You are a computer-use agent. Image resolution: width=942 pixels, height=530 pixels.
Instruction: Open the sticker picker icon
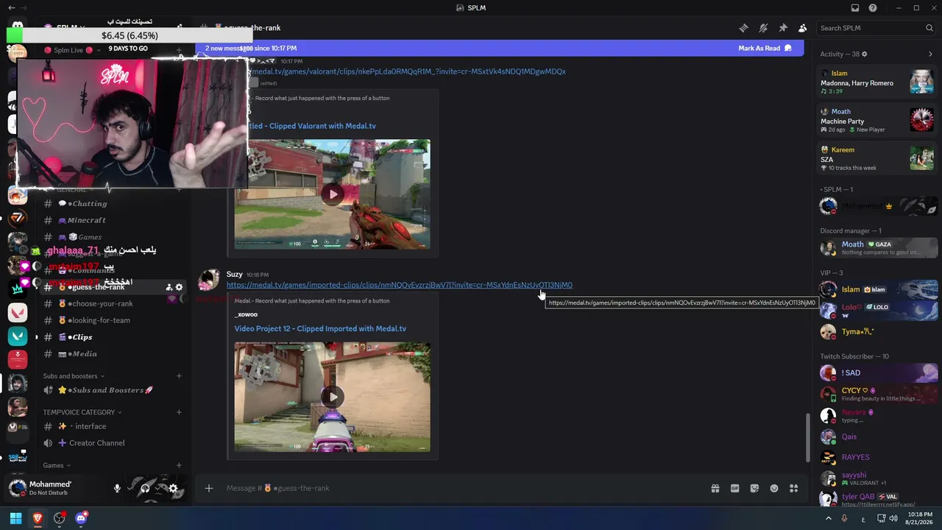[x=754, y=488]
